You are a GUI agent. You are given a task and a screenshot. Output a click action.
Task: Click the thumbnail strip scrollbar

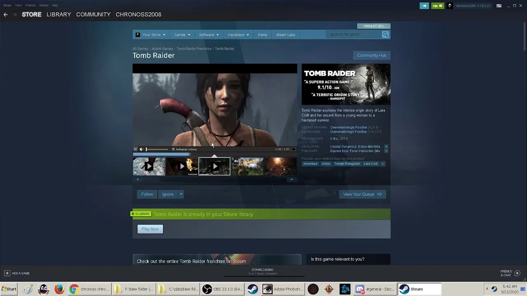pyautogui.click(x=215, y=179)
